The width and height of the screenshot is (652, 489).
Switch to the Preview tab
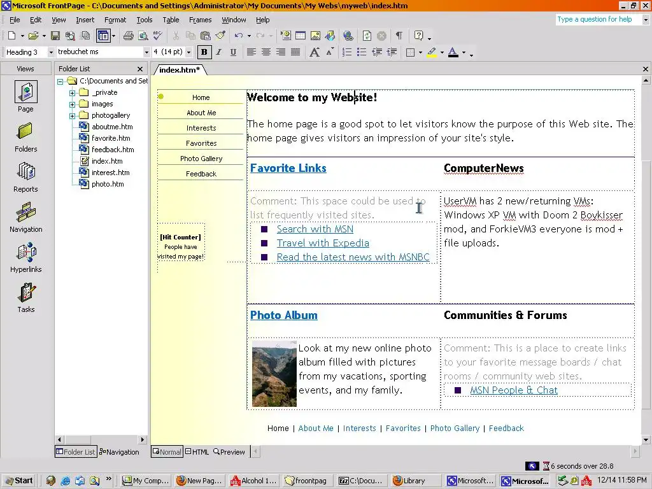pyautogui.click(x=229, y=451)
